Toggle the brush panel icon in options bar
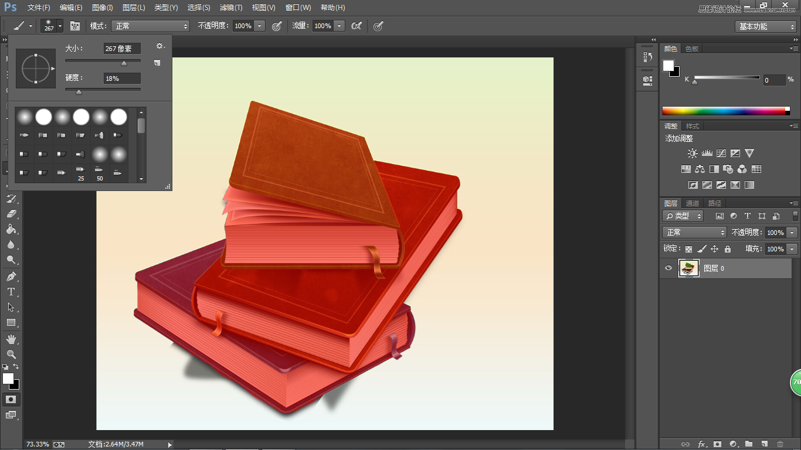This screenshot has width=801, height=450. 75,26
